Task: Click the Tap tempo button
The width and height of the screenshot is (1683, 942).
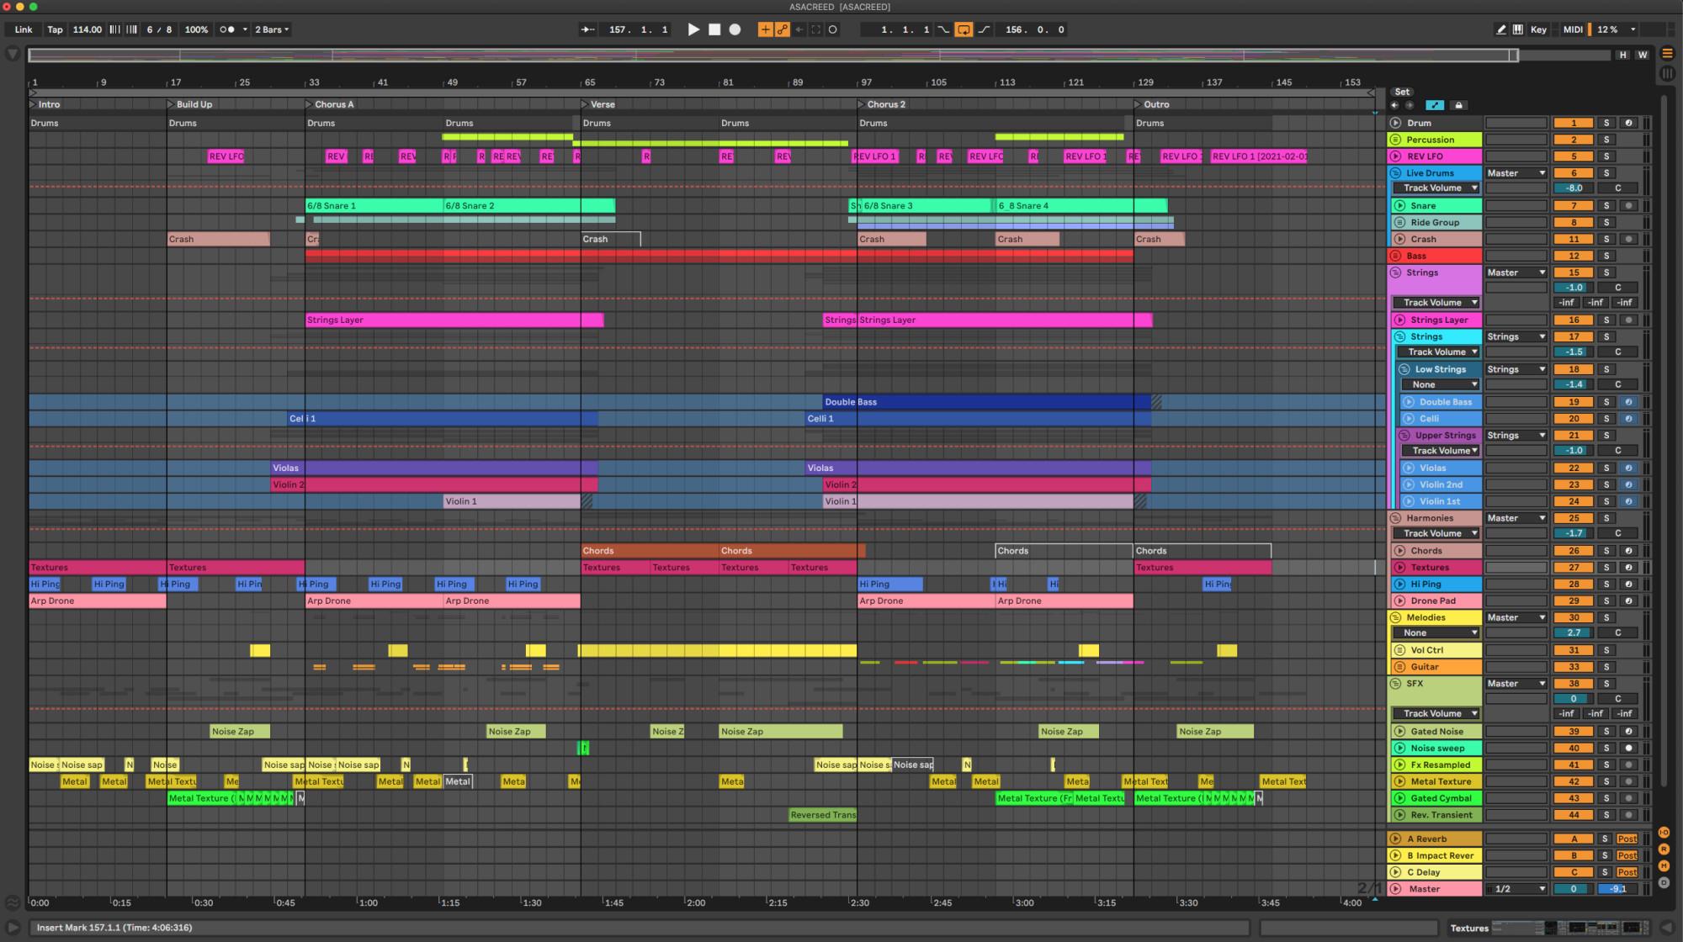Action: click(x=55, y=29)
